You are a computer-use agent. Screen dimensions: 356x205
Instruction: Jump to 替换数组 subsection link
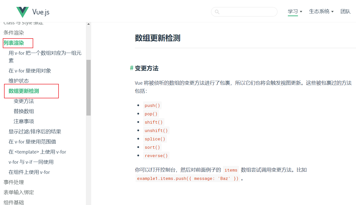[24, 111]
